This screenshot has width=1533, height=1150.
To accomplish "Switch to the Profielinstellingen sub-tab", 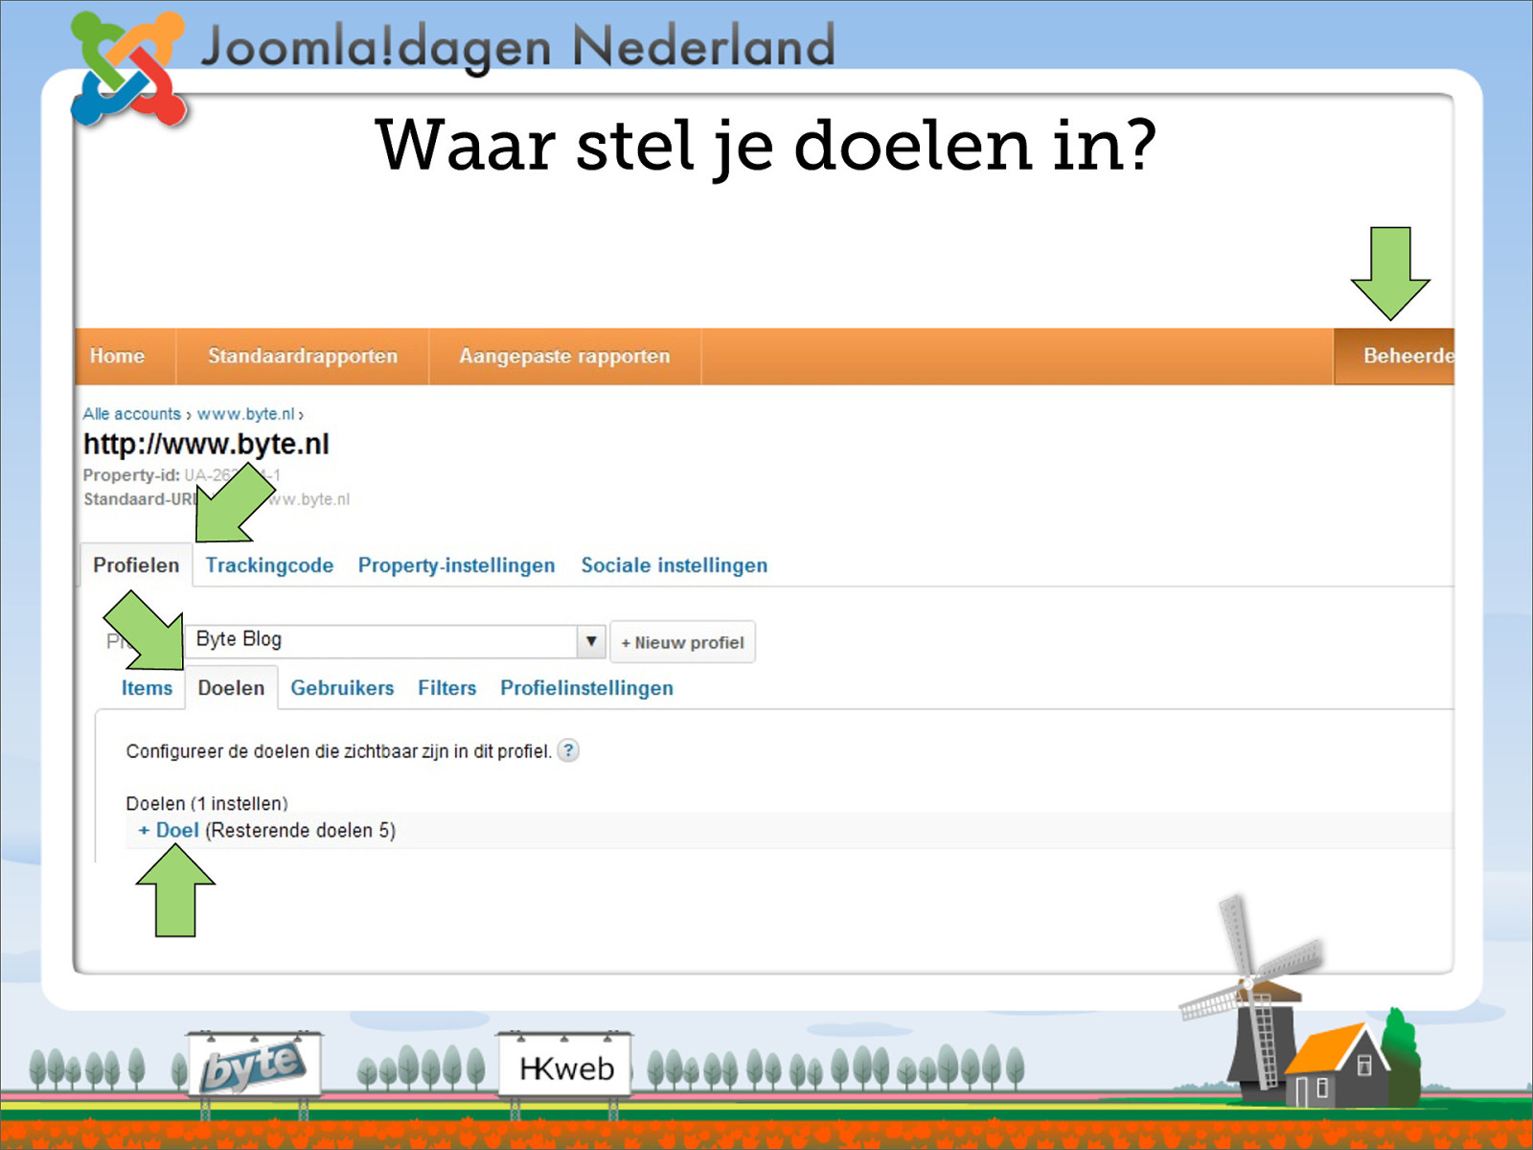I will (586, 688).
